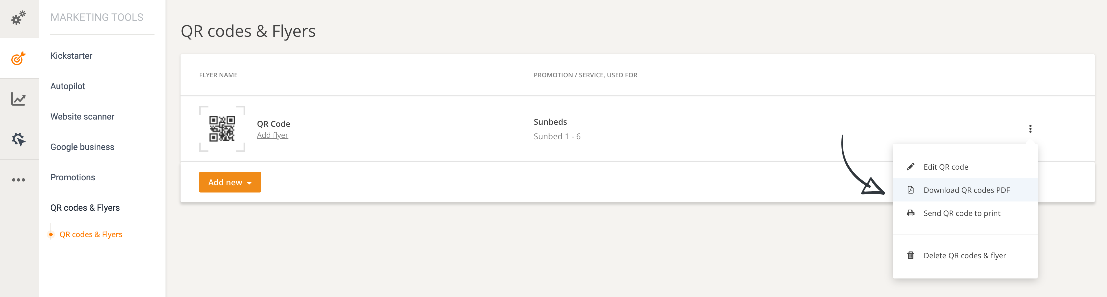
Task: Open settings gears icon in sidebar
Action: tap(19, 18)
